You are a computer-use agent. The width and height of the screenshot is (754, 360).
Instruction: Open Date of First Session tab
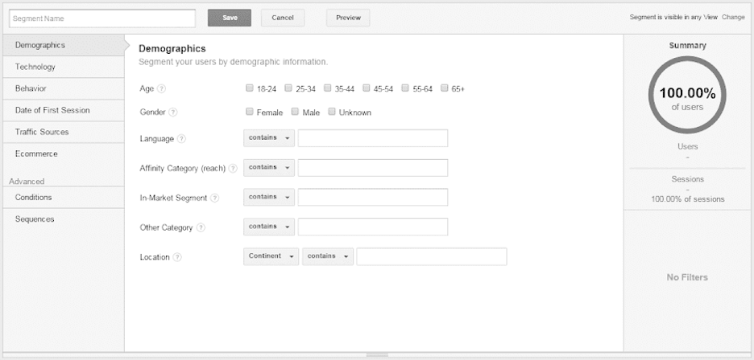[64, 110]
